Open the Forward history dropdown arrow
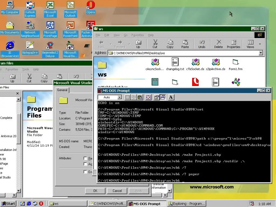 click(129, 44)
